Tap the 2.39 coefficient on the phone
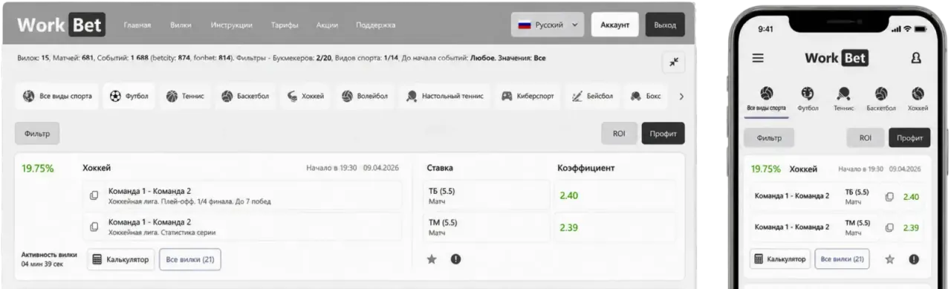 [x=912, y=227]
